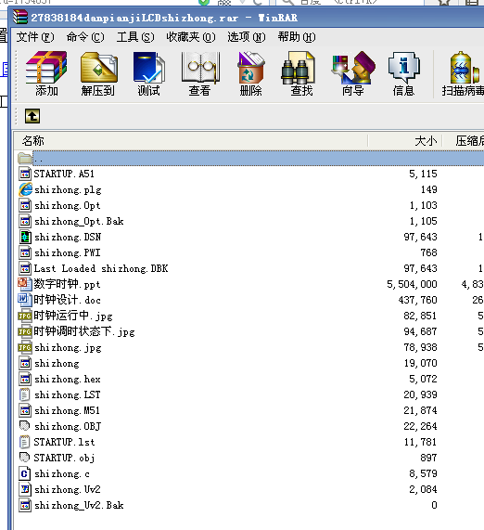Click the 信息 (Info) toolbar icon

pyautogui.click(x=404, y=68)
